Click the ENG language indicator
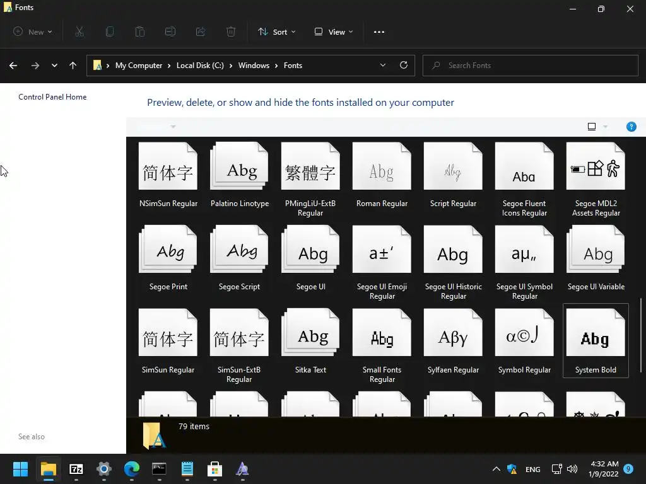 coord(532,469)
